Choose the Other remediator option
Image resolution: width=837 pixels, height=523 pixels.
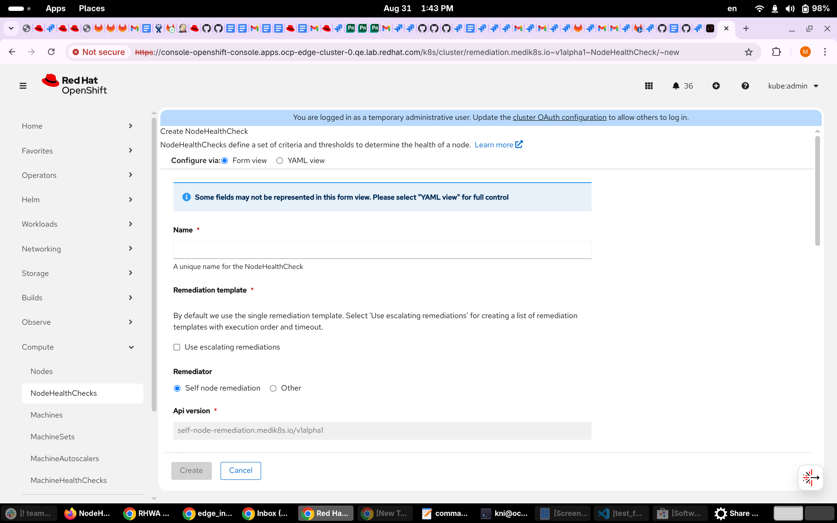pyautogui.click(x=273, y=388)
